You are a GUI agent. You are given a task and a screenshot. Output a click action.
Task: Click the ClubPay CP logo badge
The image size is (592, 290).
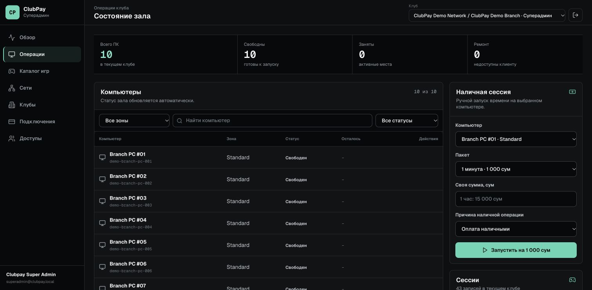13,12
